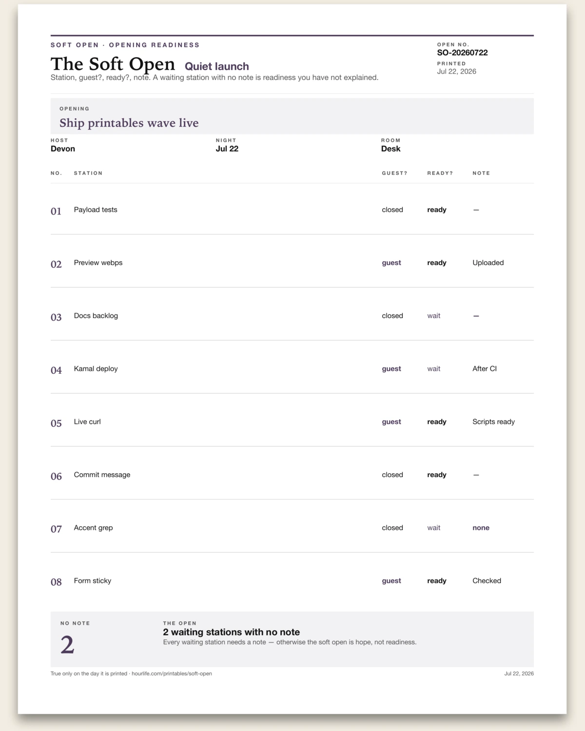Image resolution: width=585 pixels, height=731 pixels.
Task: Click 'closed' in the Commit message row
Action: (x=392, y=475)
